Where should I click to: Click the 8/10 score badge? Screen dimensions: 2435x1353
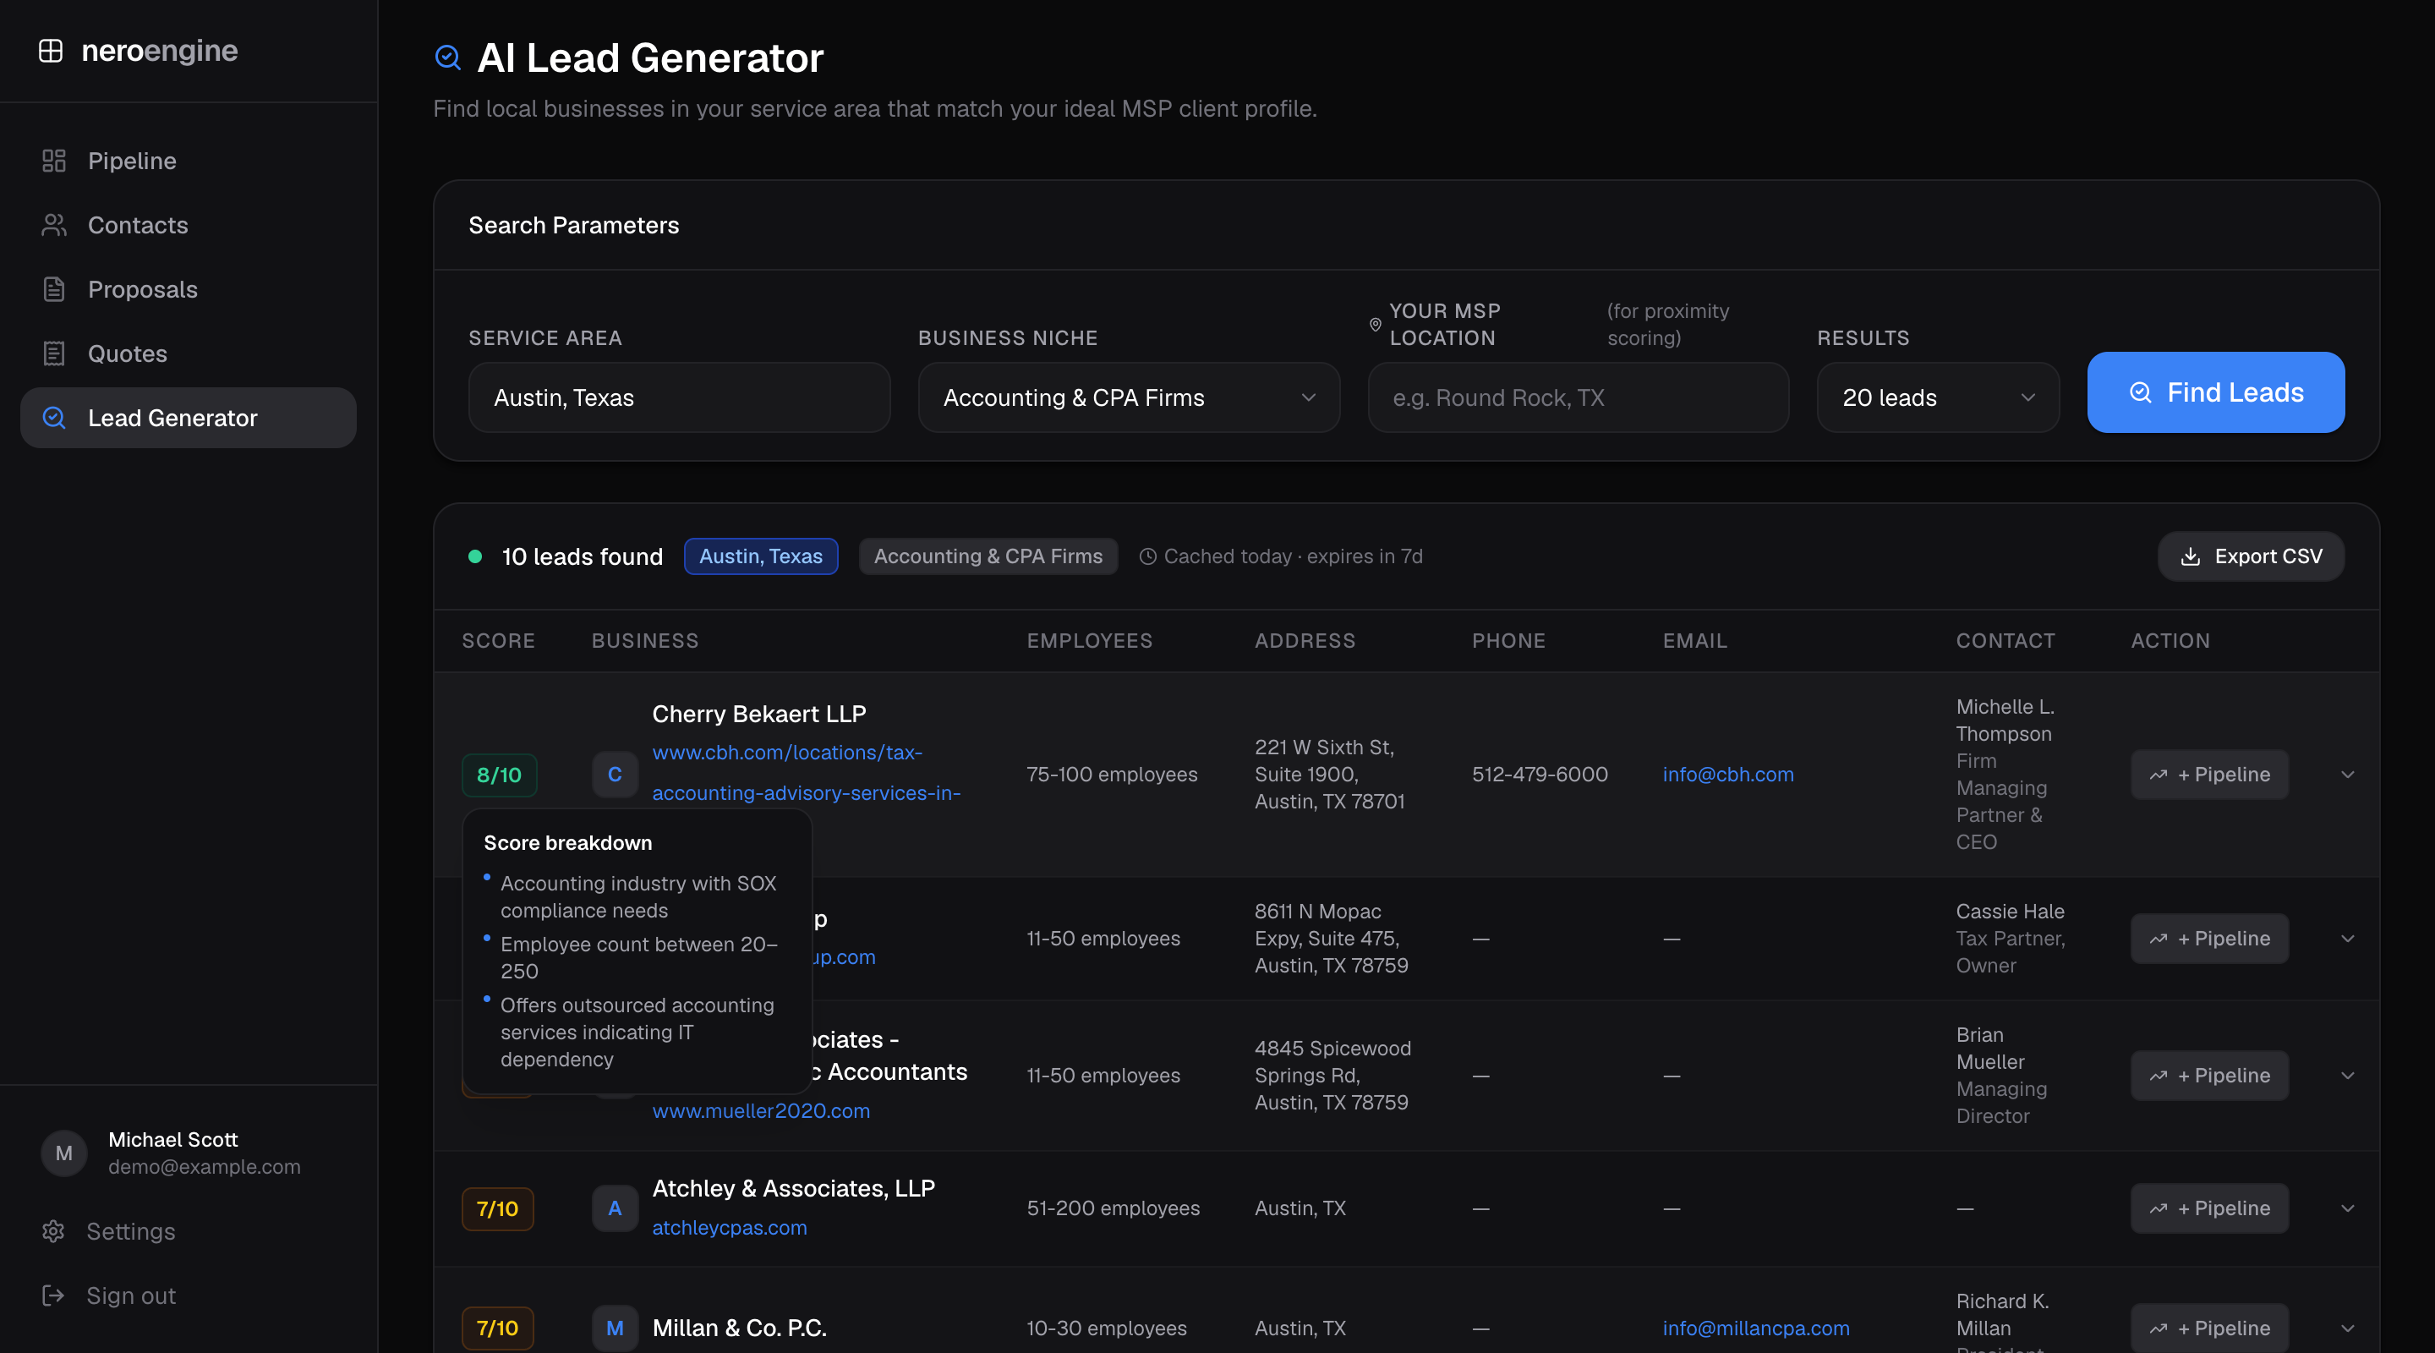point(499,775)
